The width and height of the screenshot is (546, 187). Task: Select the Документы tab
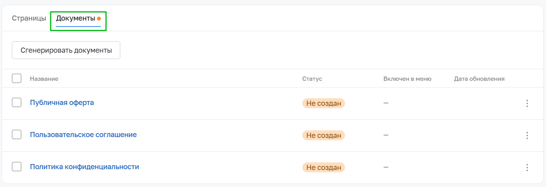(76, 19)
